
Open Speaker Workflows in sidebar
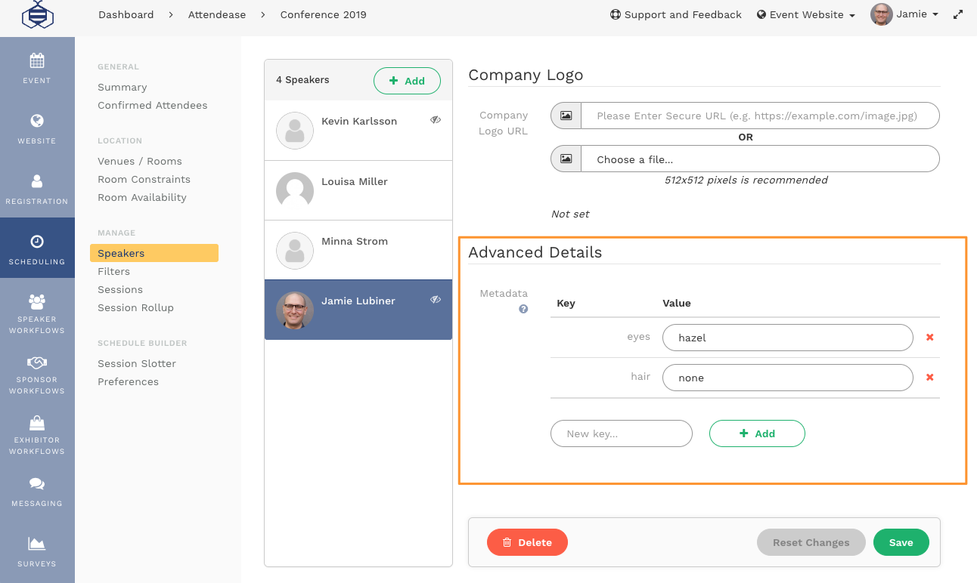37,313
